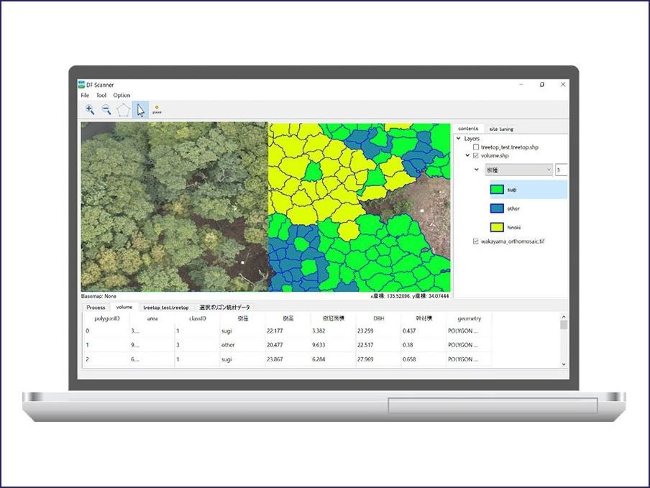Click the tree height value 23.867
The width and height of the screenshot is (650, 488).
point(275,359)
